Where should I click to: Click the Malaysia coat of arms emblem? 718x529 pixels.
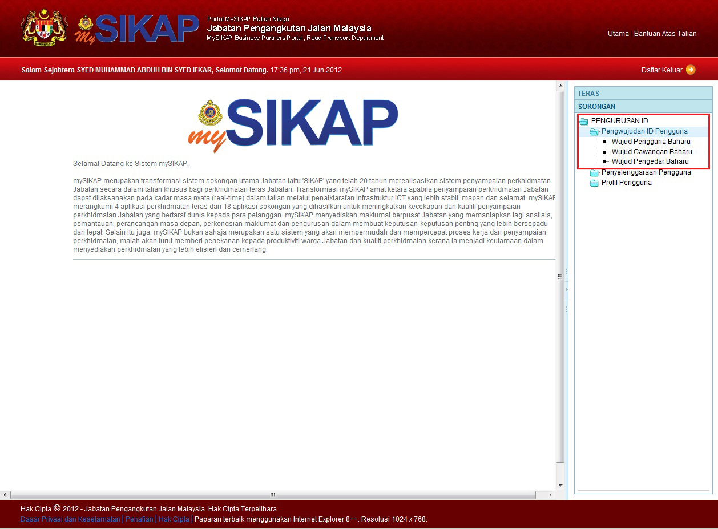pyautogui.click(x=45, y=27)
